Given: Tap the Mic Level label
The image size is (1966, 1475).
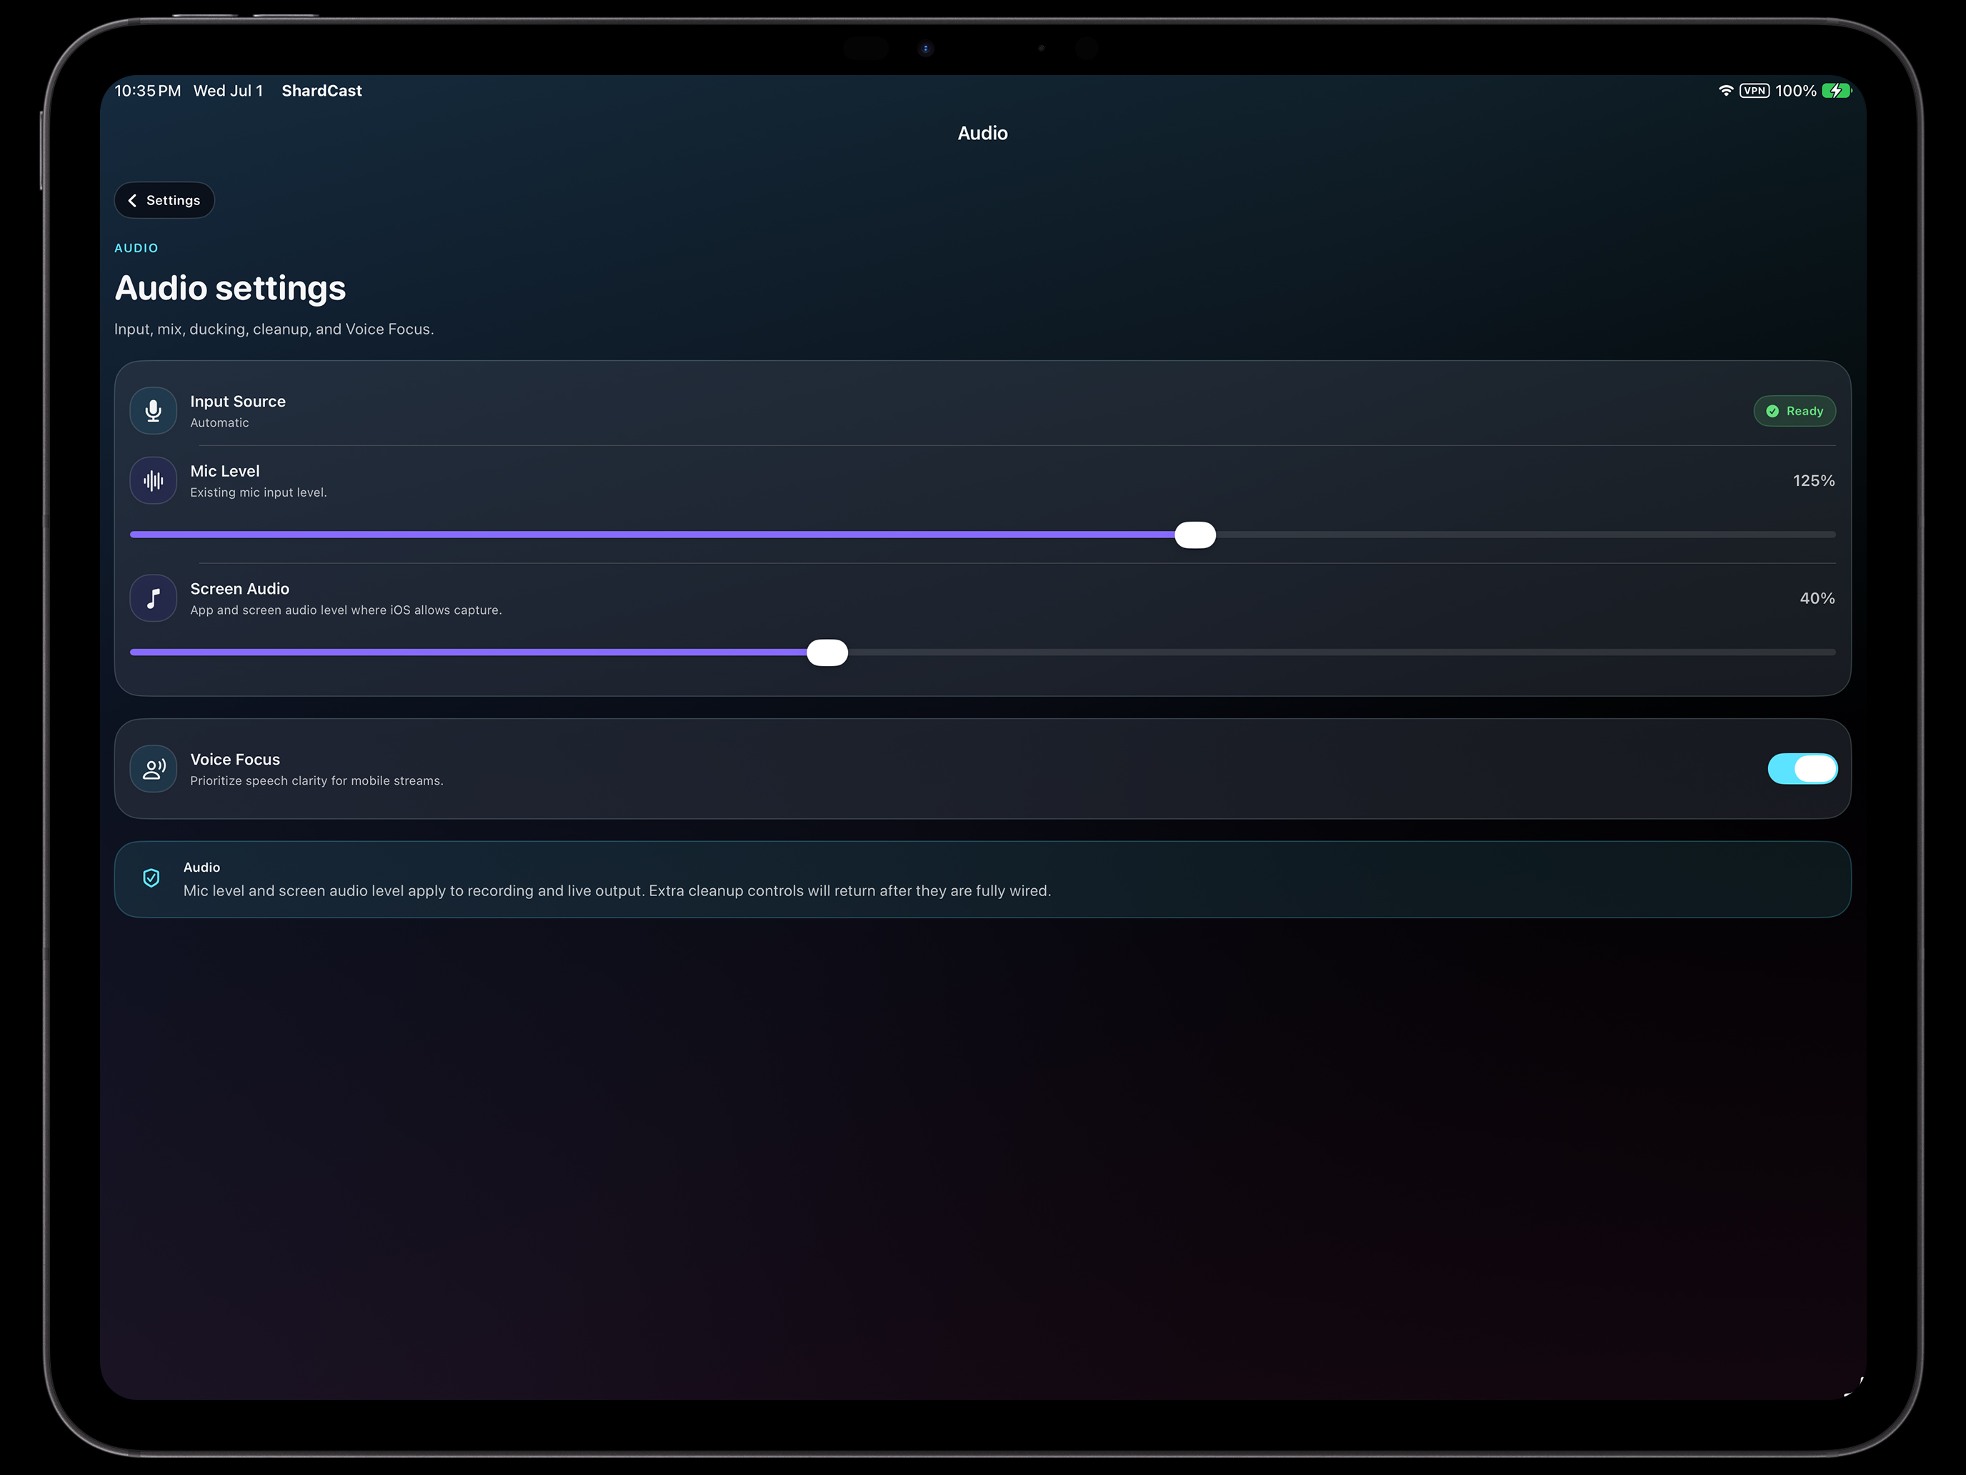Looking at the screenshot, I should pos(225,471).
